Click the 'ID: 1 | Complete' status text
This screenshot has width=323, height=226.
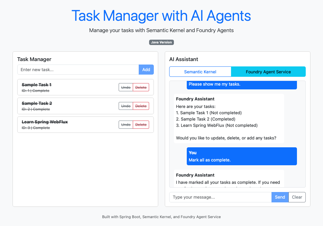(x=35, y=91)
